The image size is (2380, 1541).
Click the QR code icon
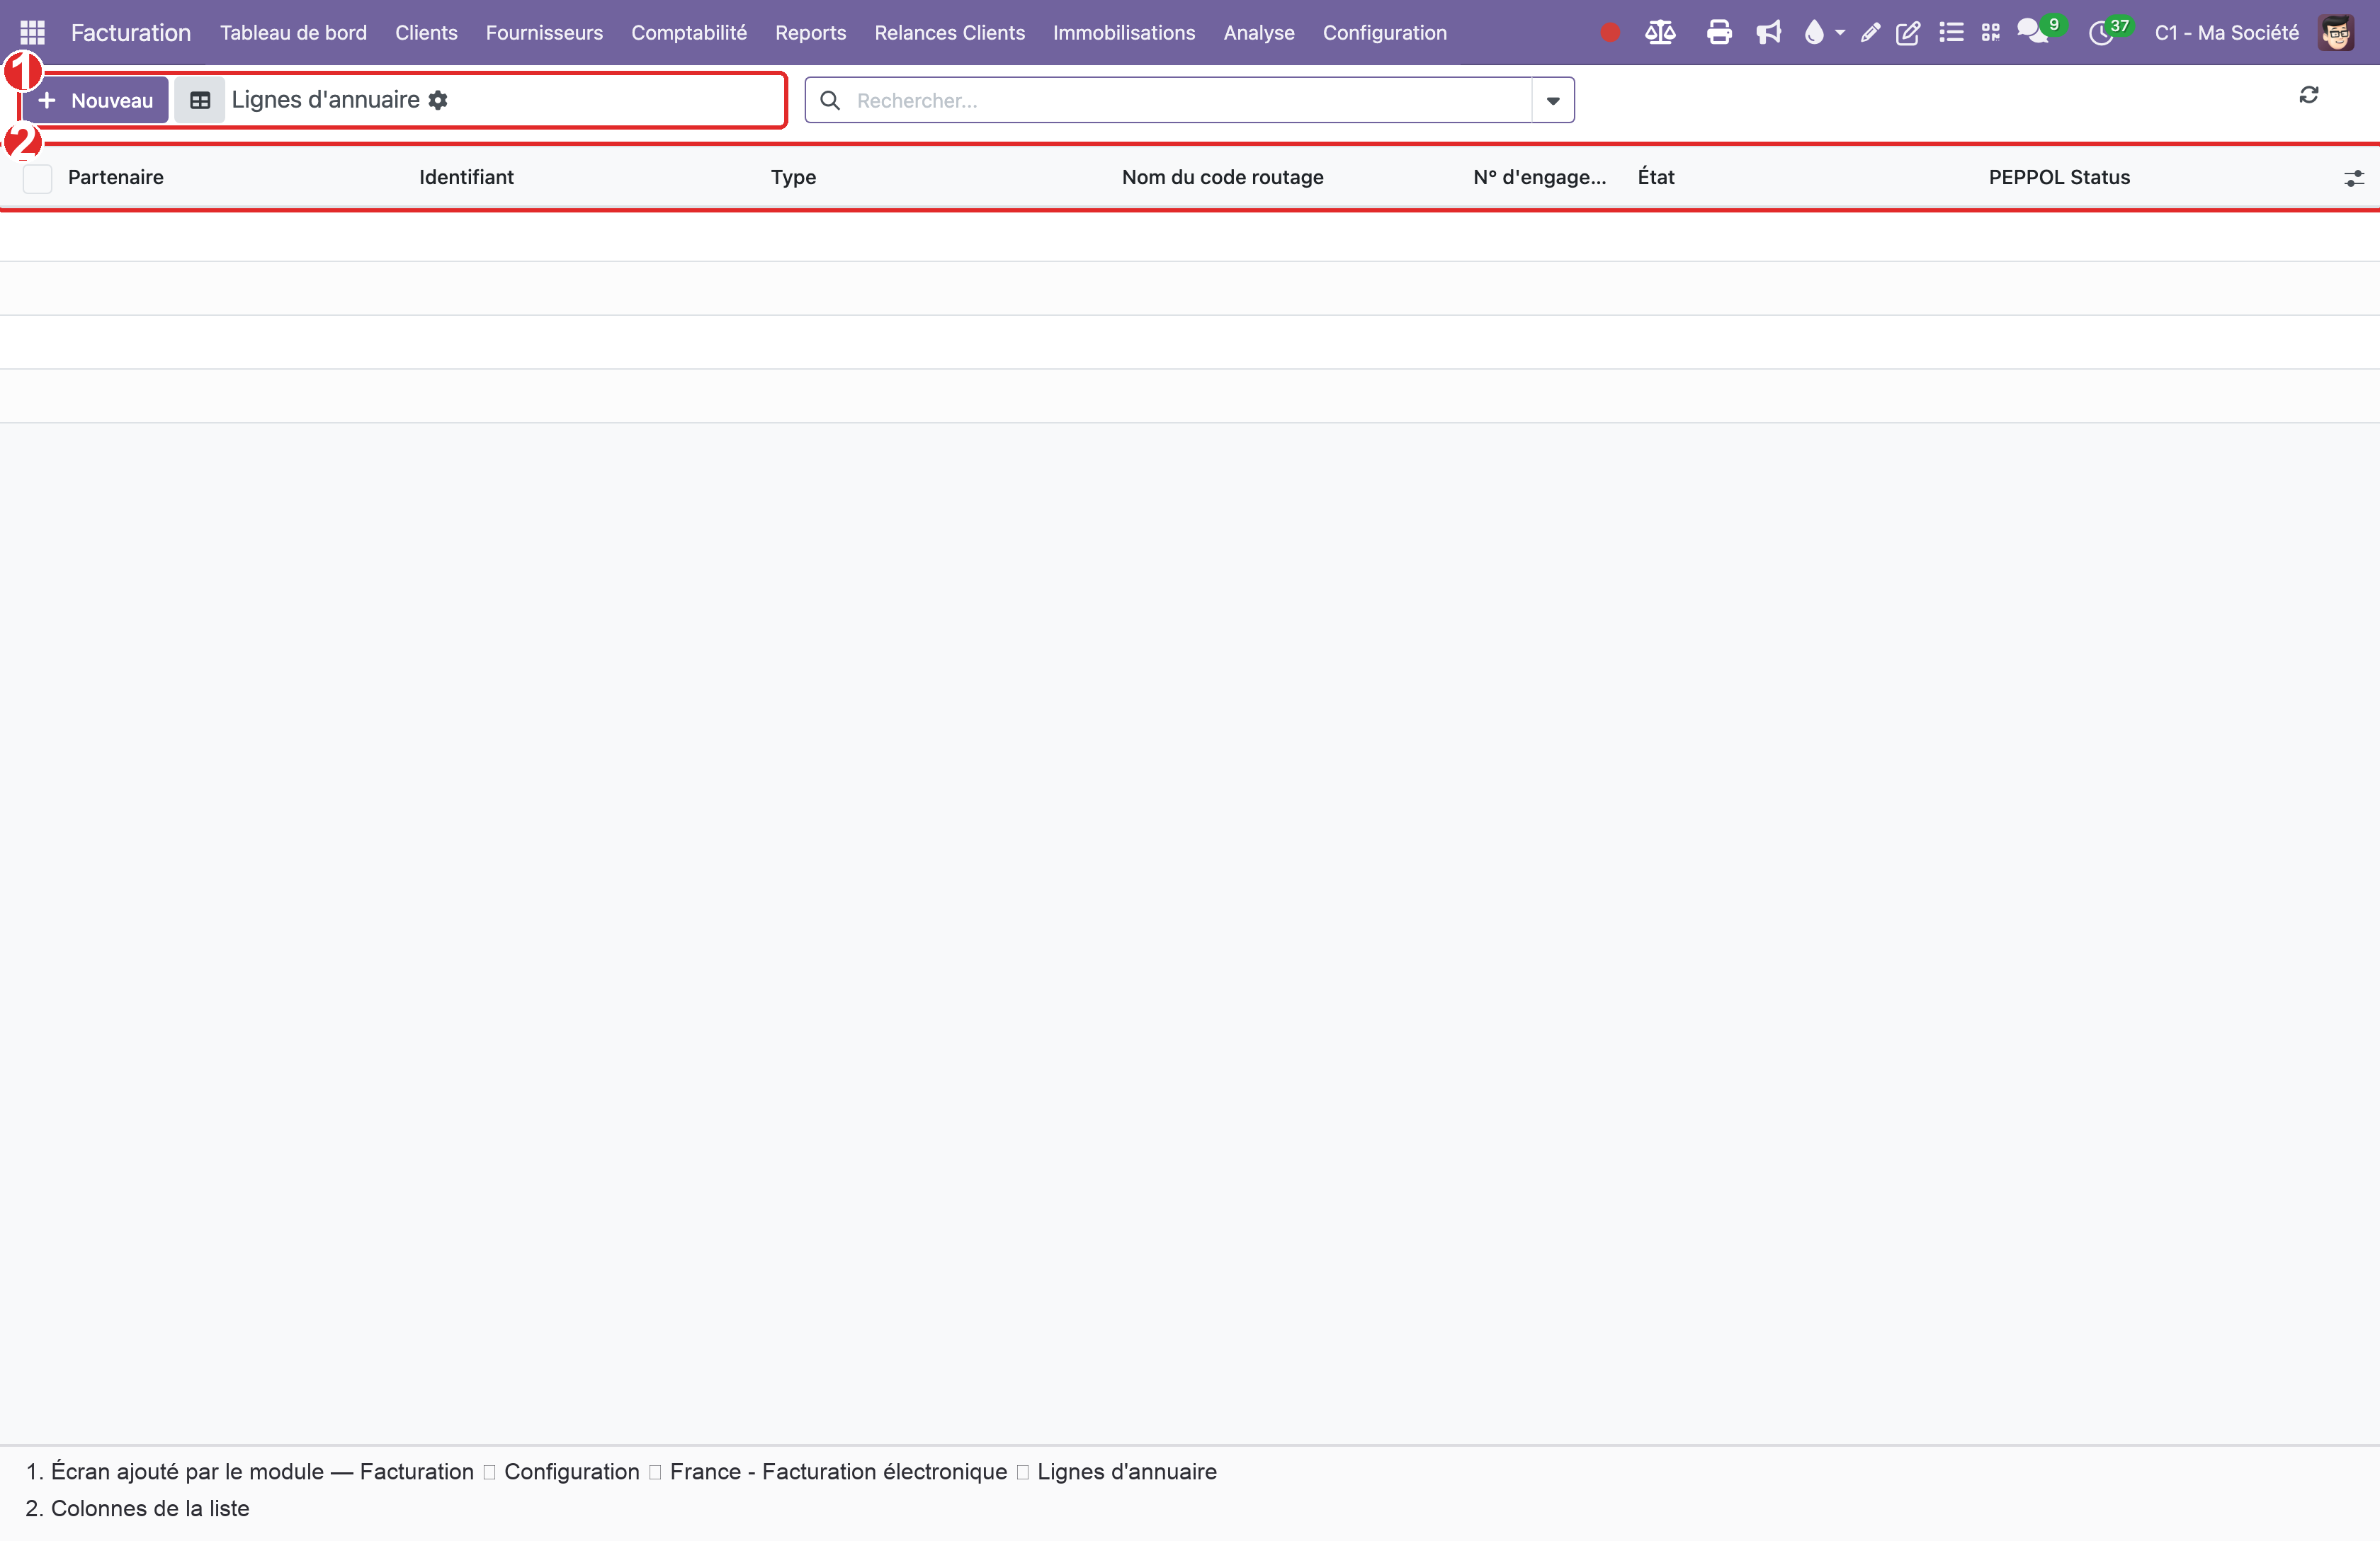[1990, 33]
